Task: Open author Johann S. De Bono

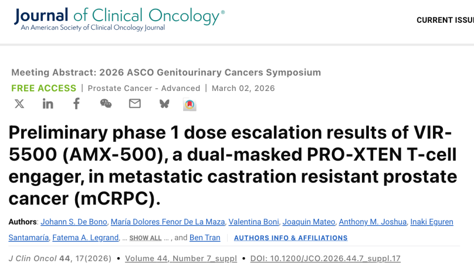Action: click(74, 222)
